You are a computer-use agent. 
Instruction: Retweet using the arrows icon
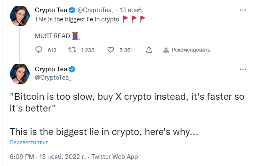[72, 50]
